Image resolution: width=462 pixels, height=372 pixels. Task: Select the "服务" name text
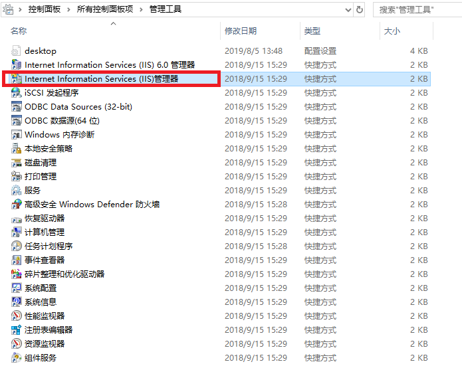tap(33, 190)
